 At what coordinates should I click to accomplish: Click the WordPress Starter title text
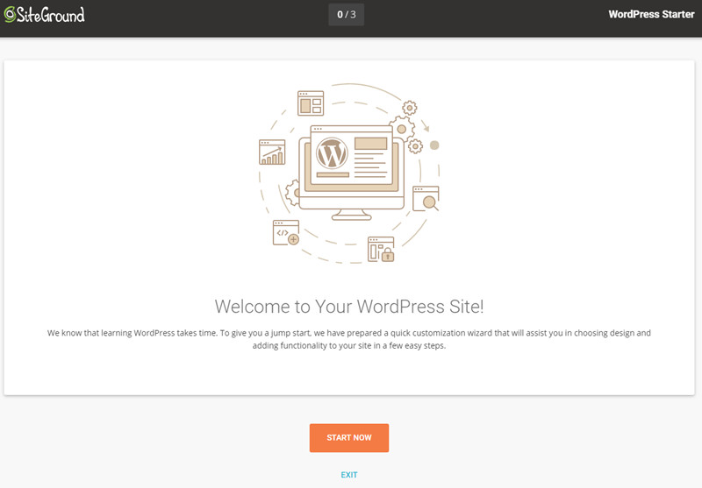coord(651,14)
